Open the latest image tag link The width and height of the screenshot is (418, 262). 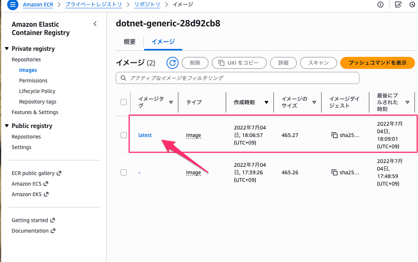145,135
